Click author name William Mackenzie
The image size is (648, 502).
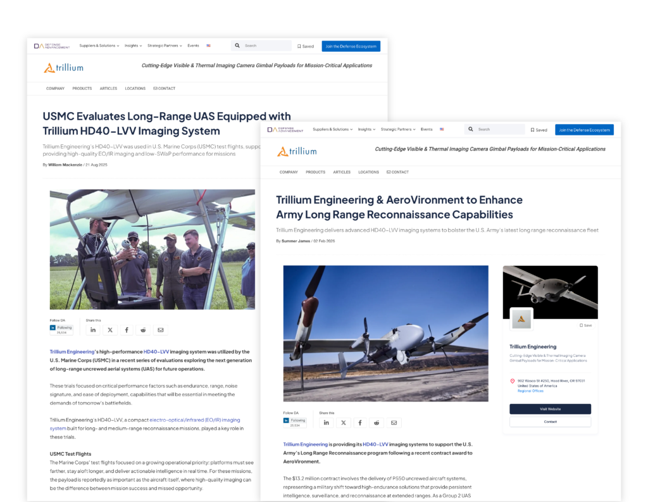point(65,165)
